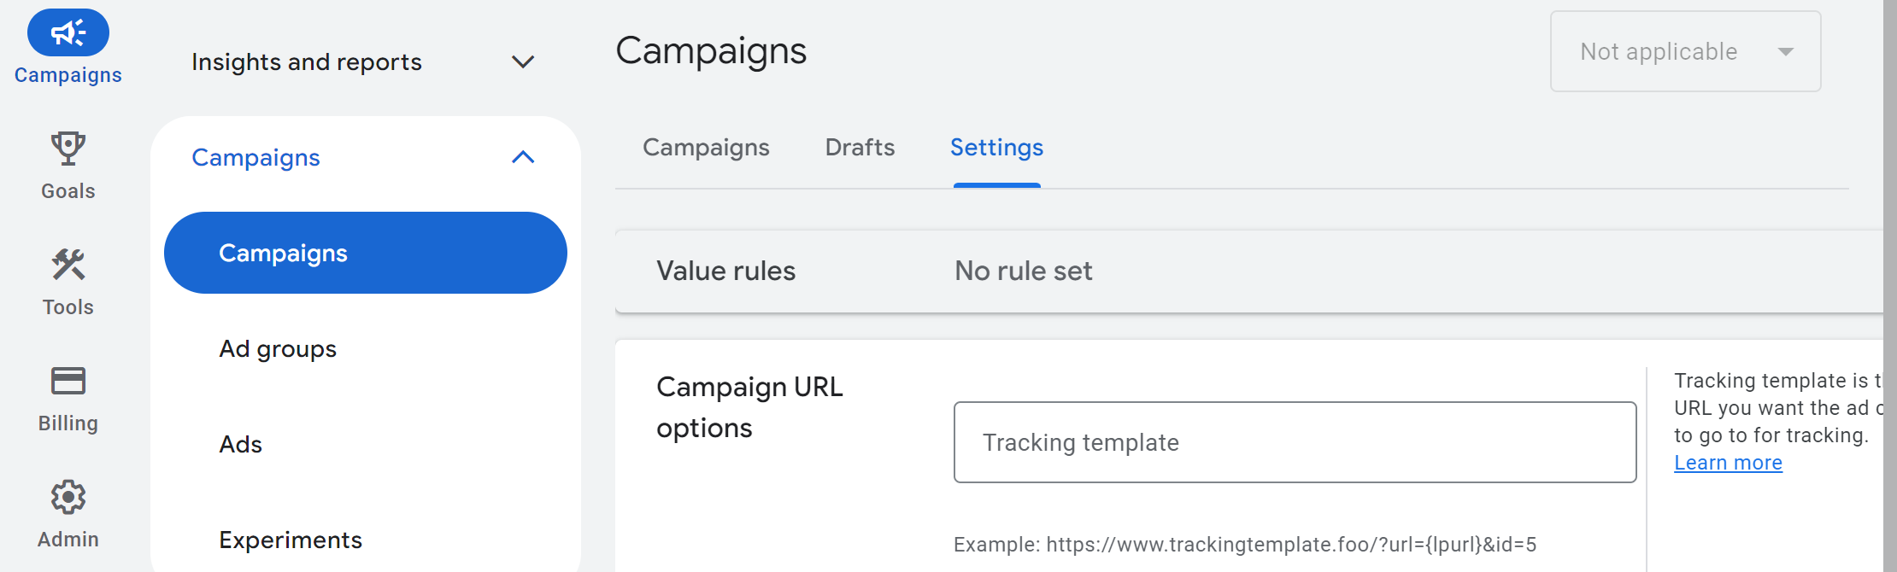Click the Tracking template input field
Screen dimensions: 1897x572
[x=1295, y=442]
